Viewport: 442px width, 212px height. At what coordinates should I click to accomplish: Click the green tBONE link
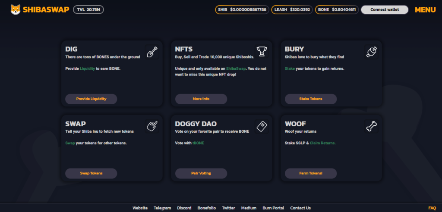(x=198, y=143)
